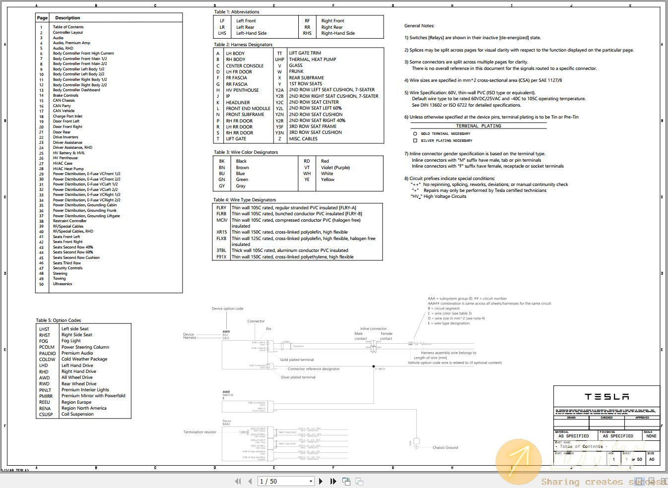Go to the next page
Image resolution: width=668 pixels, height=488 pixels.
pos(321,481)
